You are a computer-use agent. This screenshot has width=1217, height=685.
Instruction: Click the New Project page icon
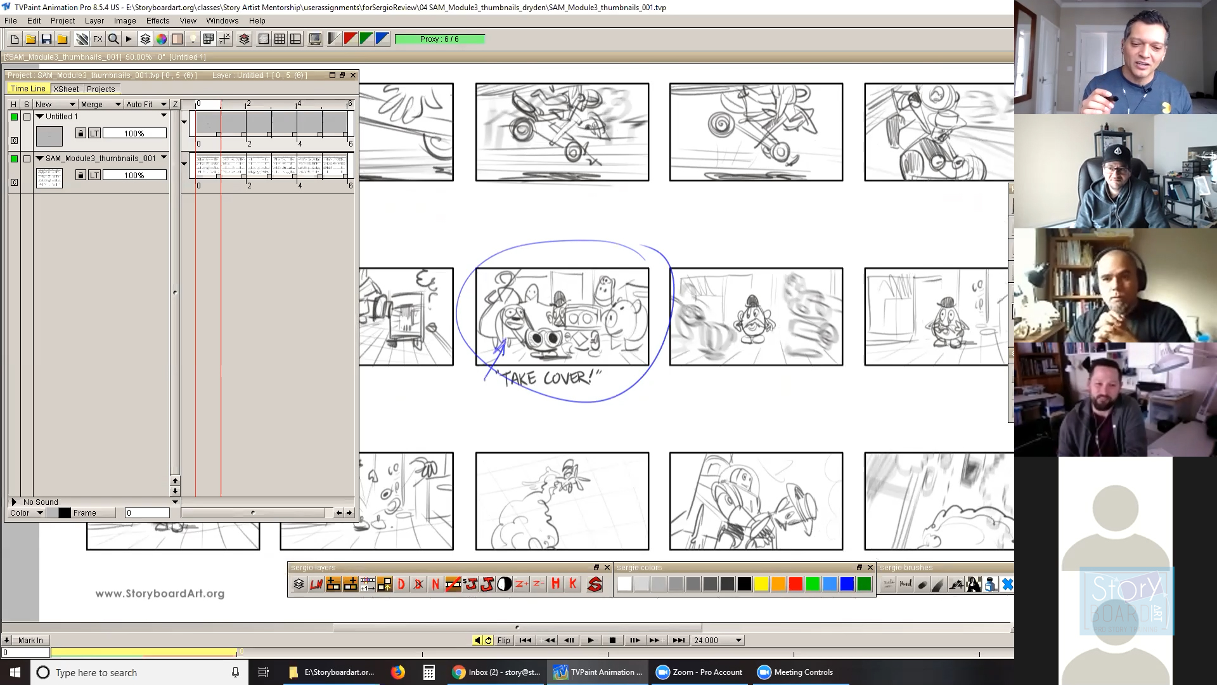tap(15, 39)
